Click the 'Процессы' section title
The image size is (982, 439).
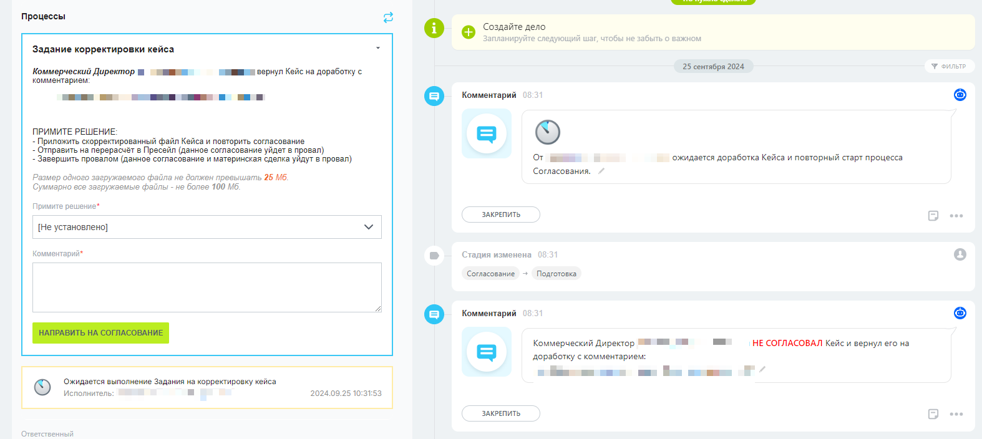(43, 16)
